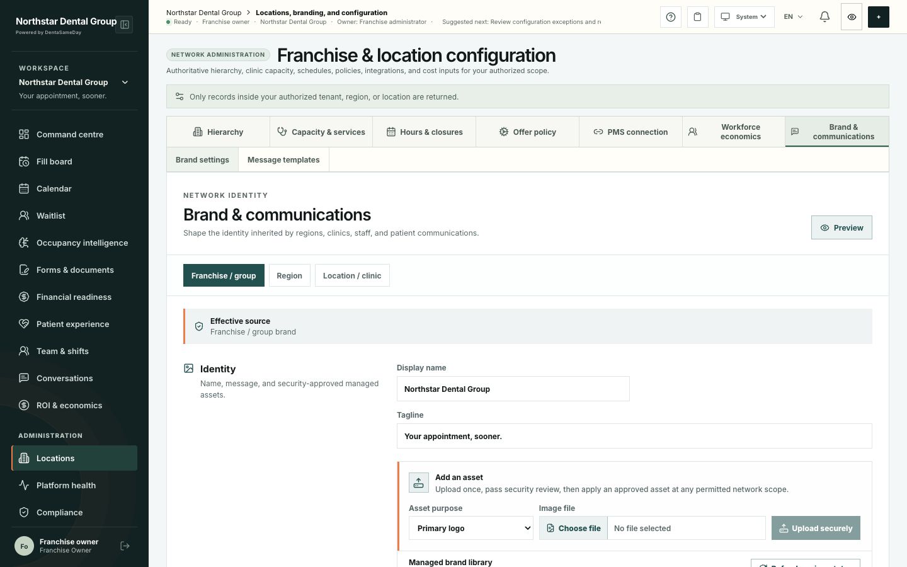
Task: Open Financial readiness
Action: tap(74, 297)
